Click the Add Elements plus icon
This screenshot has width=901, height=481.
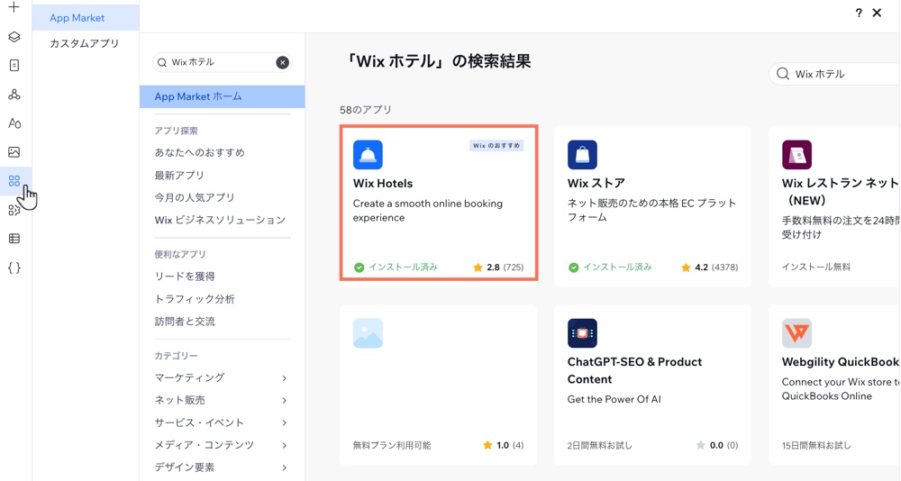(x=14, y=7)
